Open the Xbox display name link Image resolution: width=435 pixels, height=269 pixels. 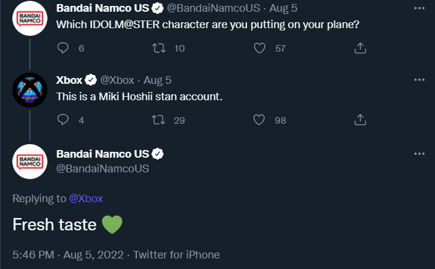(x=69, y=80)
